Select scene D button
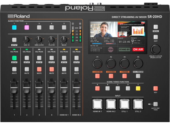This screenshot has height=125, width=170. pyautogui.click(x=128, y=88)
